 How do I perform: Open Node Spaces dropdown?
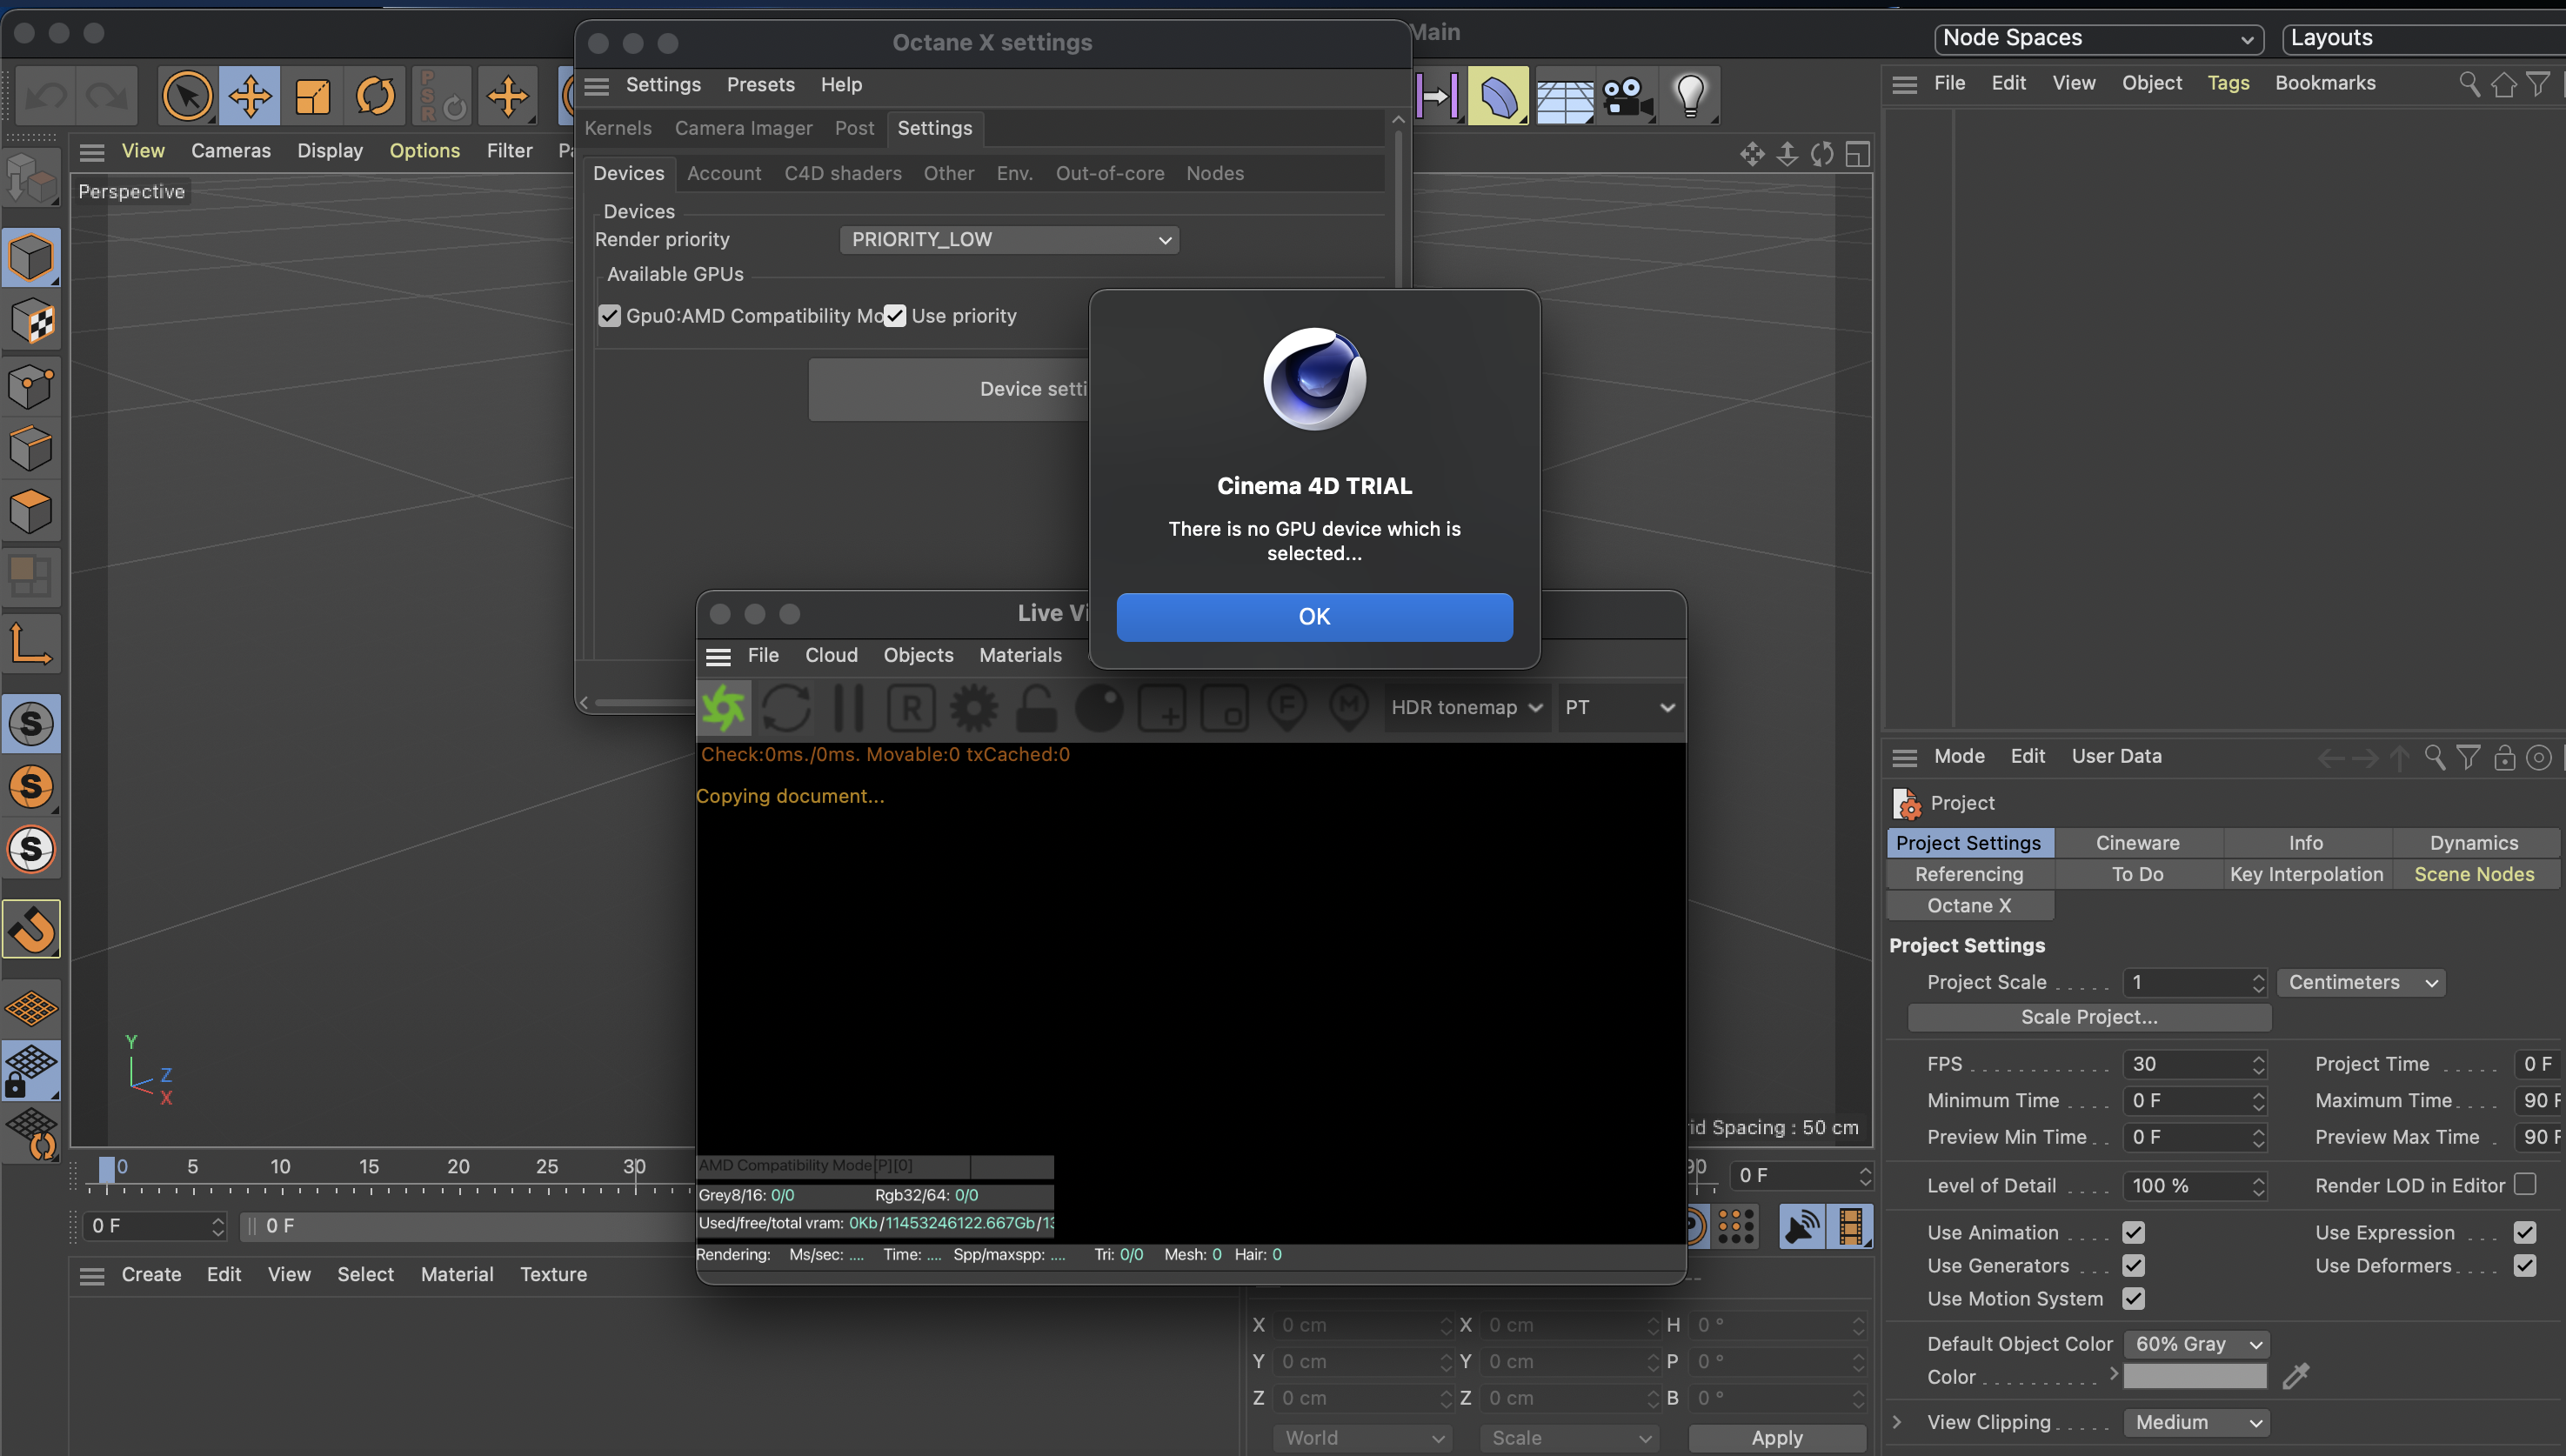coord(2098,38)
